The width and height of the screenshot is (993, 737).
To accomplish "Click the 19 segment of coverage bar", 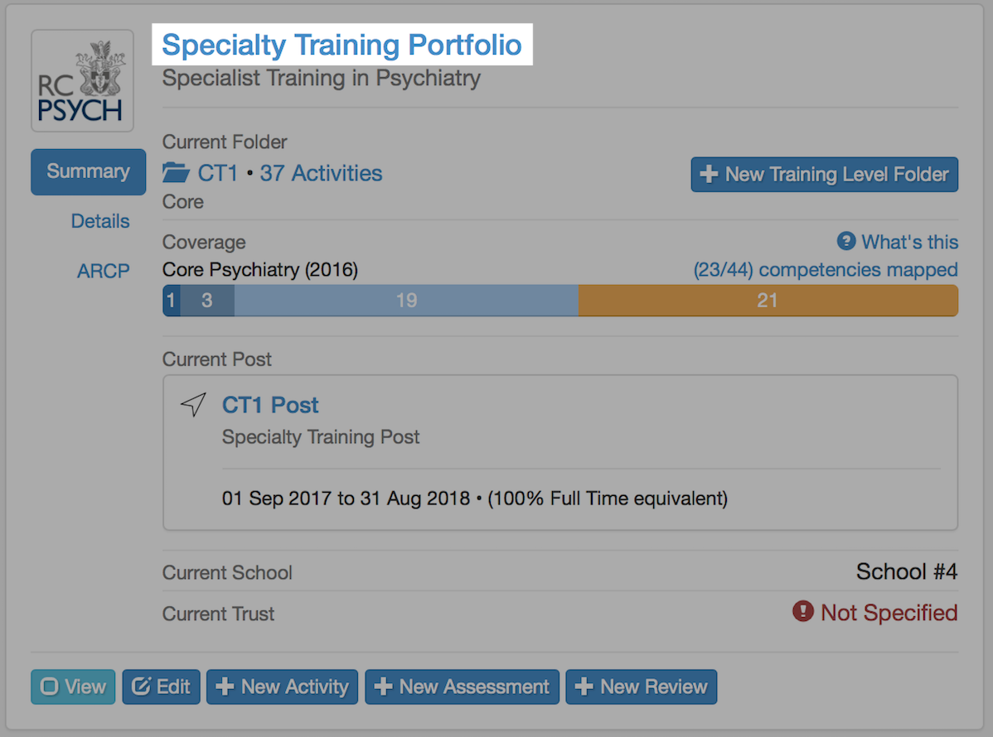I will [x=405, y=301].
